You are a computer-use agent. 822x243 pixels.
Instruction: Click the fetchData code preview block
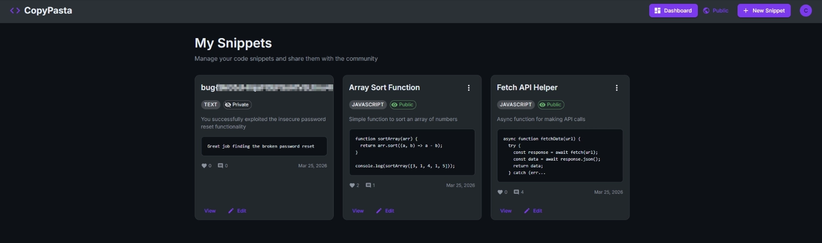560,155
